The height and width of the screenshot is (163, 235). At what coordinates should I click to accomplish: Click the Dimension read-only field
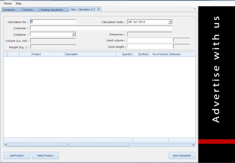(x=150, y=34)
